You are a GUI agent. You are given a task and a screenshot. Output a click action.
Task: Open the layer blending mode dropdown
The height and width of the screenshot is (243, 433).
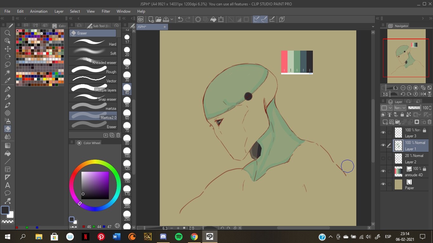click(400, 108)
